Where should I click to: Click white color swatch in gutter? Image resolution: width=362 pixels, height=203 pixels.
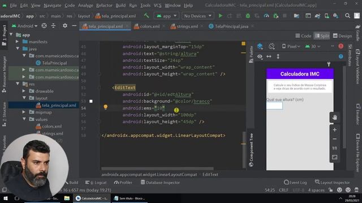(91, 101)
